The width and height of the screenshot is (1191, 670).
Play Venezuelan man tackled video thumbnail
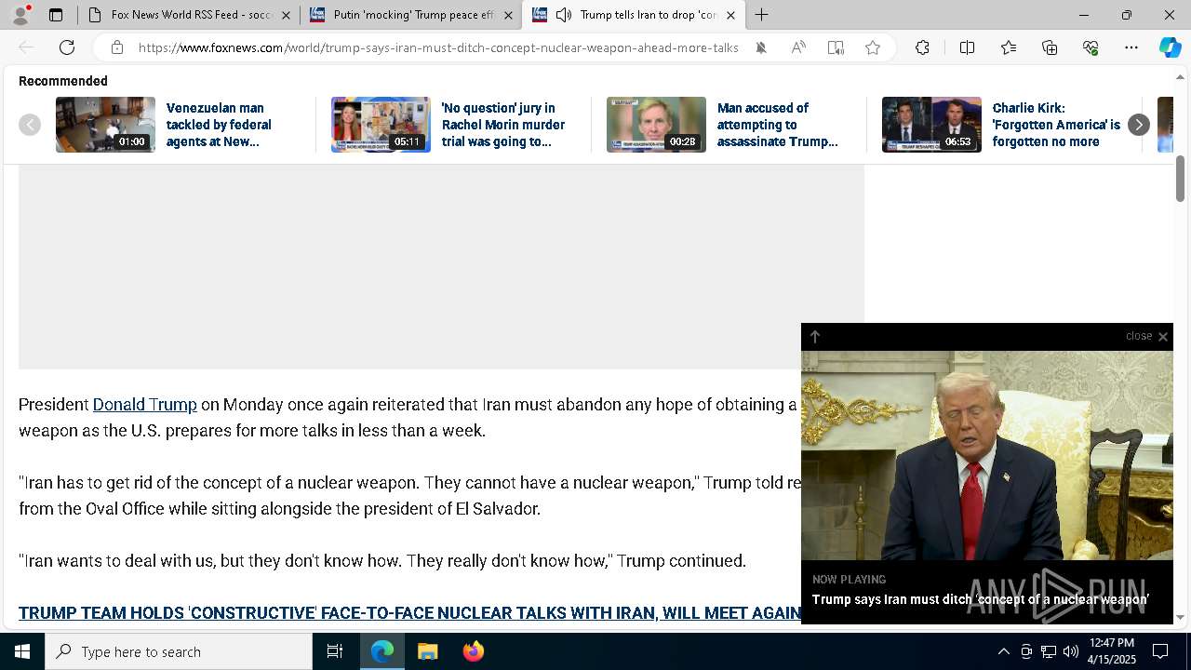point(105,125)
